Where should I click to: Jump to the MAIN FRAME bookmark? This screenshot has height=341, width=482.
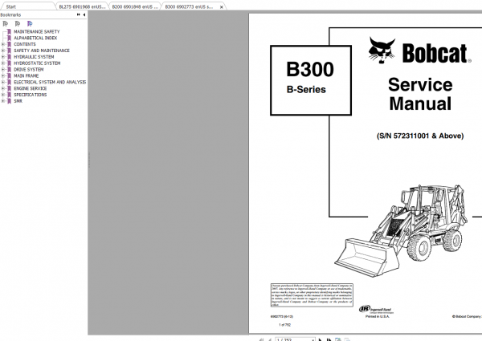(27, 75)
